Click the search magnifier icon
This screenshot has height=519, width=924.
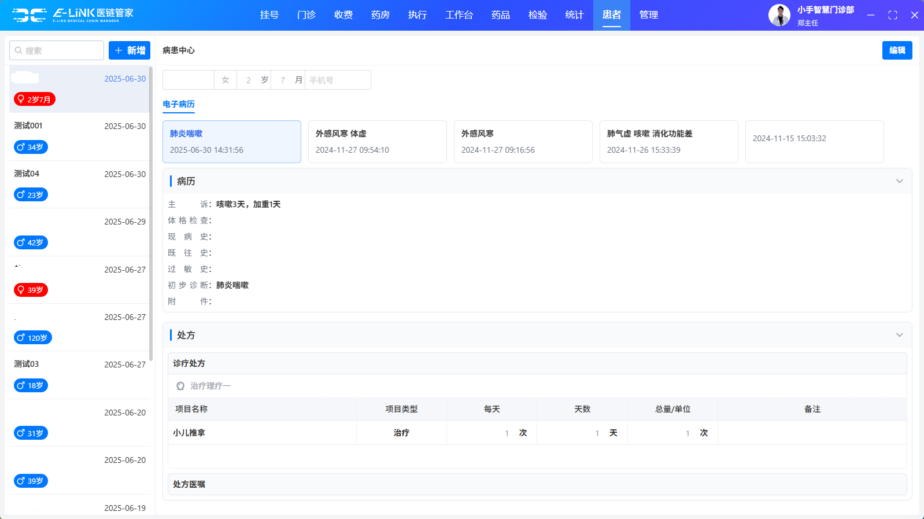[19, 51]
